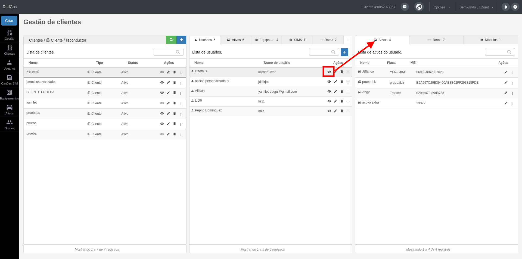Focus the client list search field
The height and width of the screenshot is (259, 522).
pyautogui.click(x=169, y=52)
